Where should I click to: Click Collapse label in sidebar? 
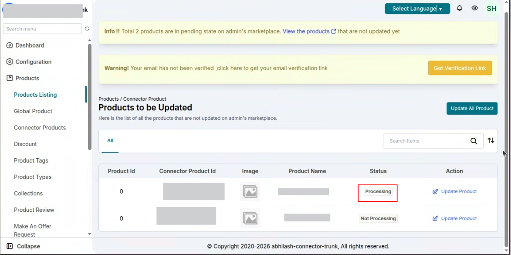28,246
